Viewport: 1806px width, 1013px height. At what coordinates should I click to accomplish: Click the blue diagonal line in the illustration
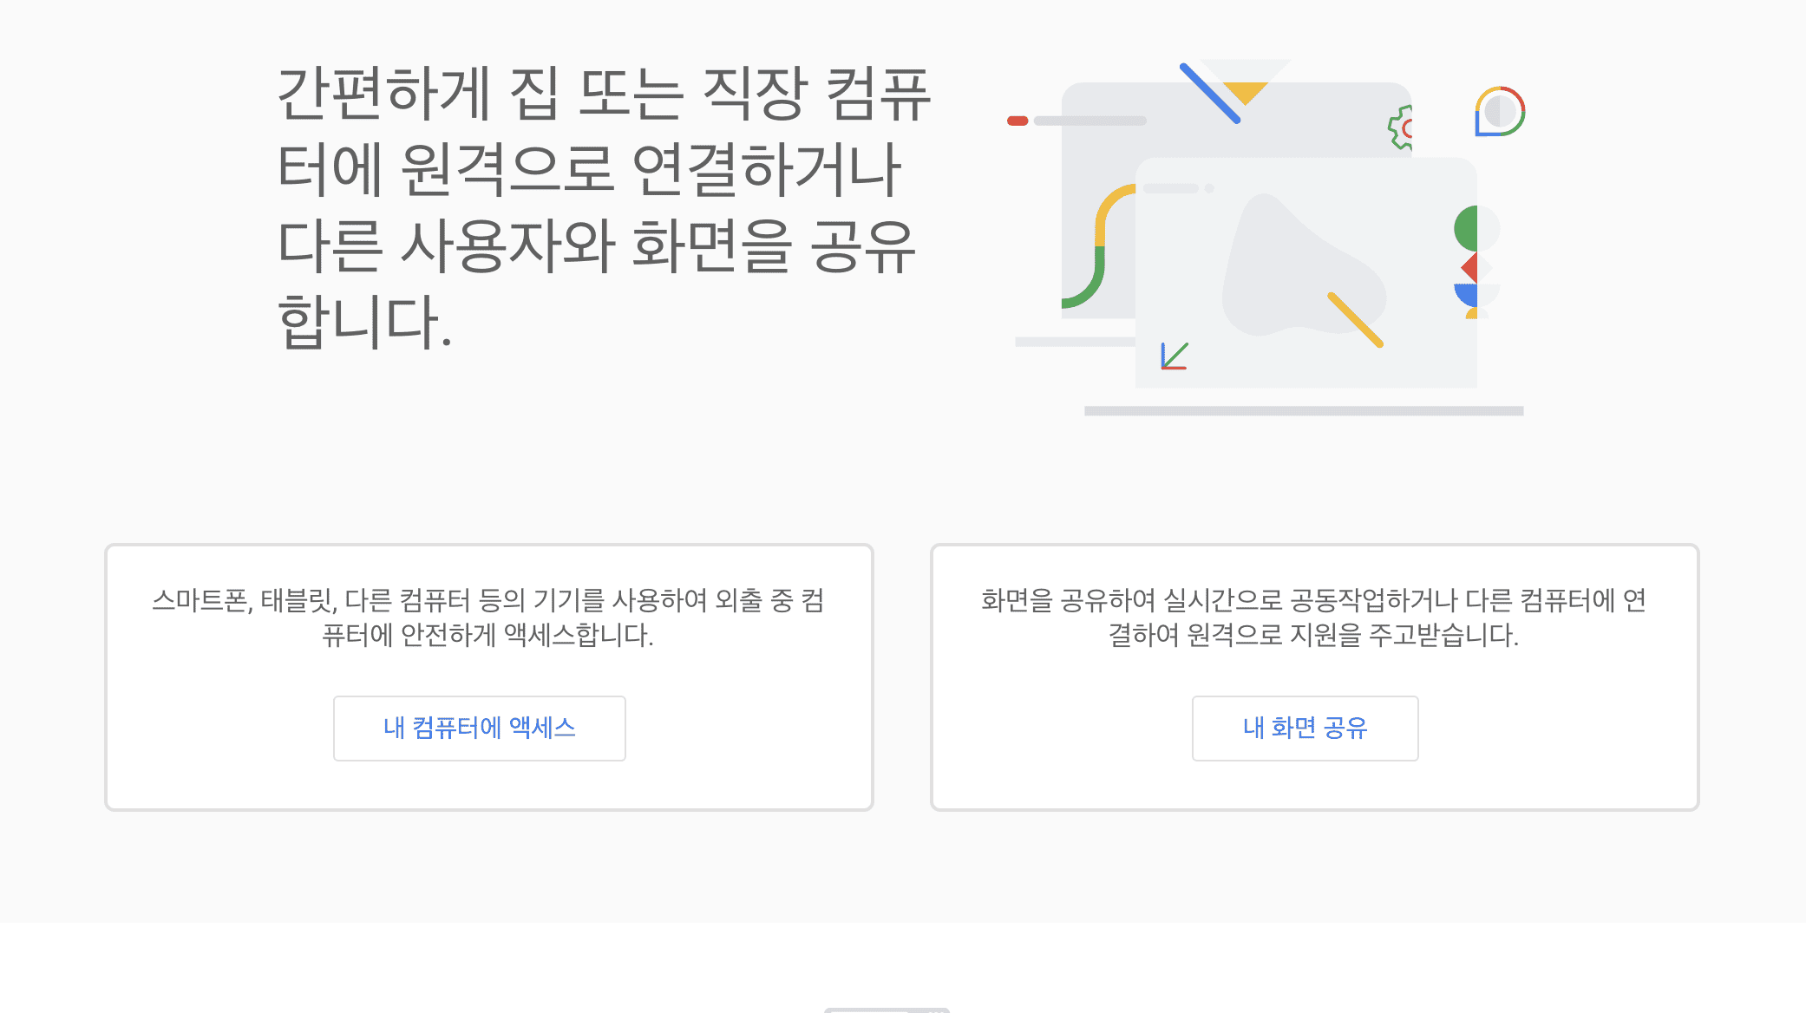(x=1209, y=93)
